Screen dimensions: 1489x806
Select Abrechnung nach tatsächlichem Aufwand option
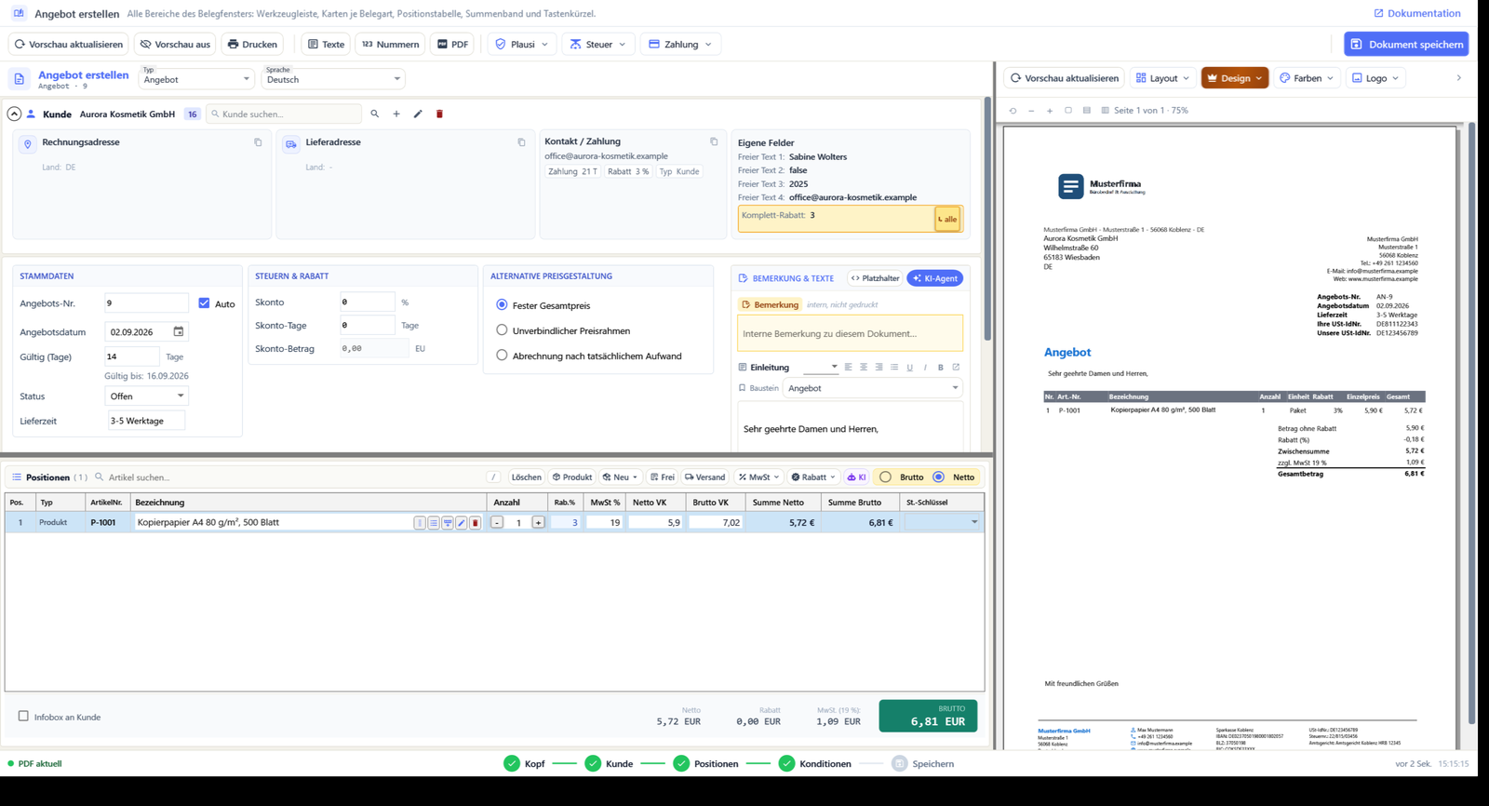[x=502, y=355]
